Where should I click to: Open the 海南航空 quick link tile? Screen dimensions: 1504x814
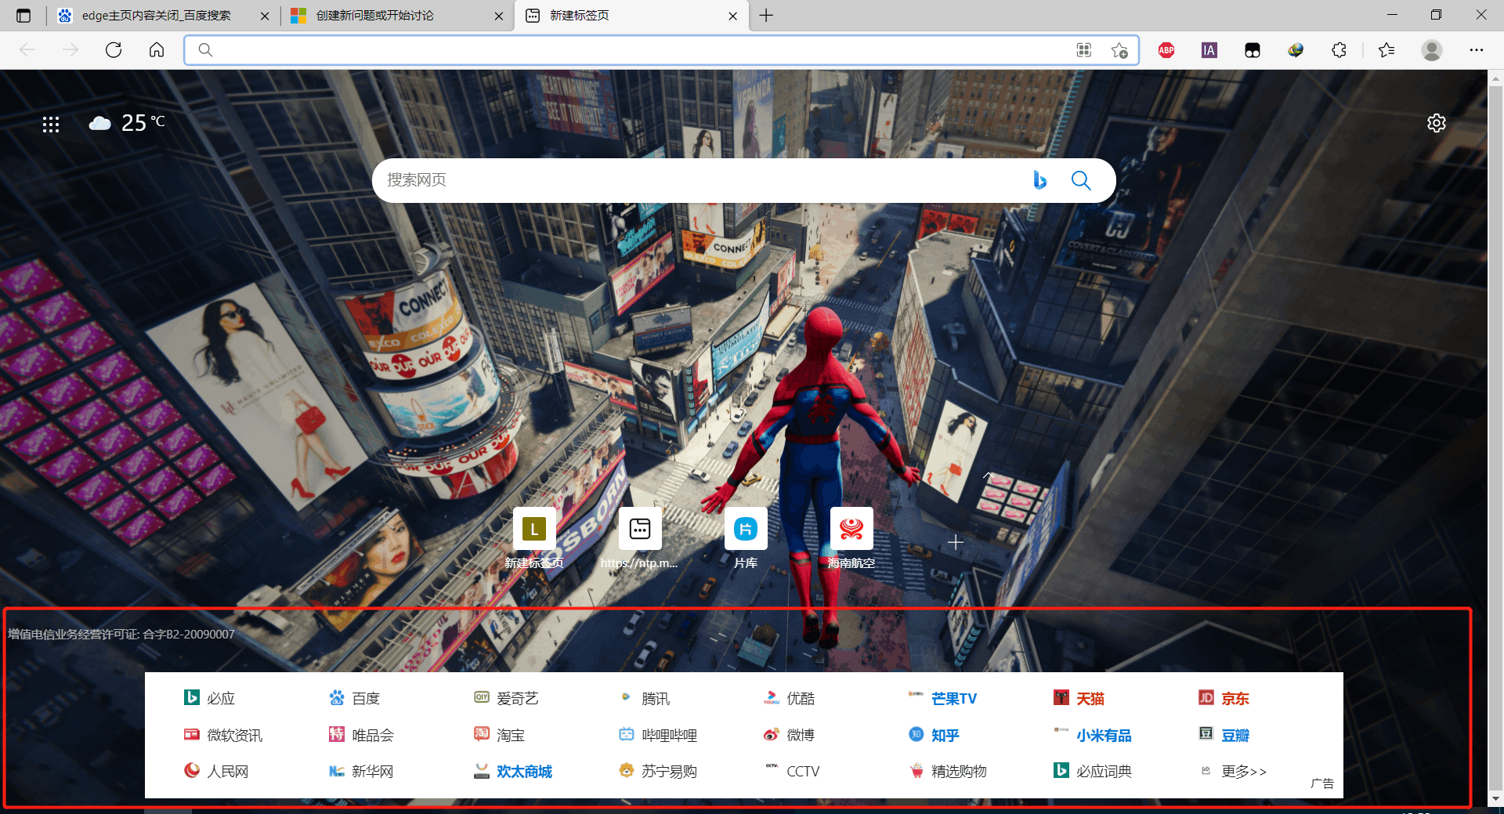[x=851, y=538]
